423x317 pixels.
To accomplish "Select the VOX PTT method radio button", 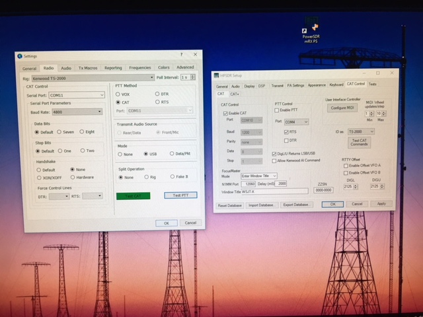I will coord(120,94).
